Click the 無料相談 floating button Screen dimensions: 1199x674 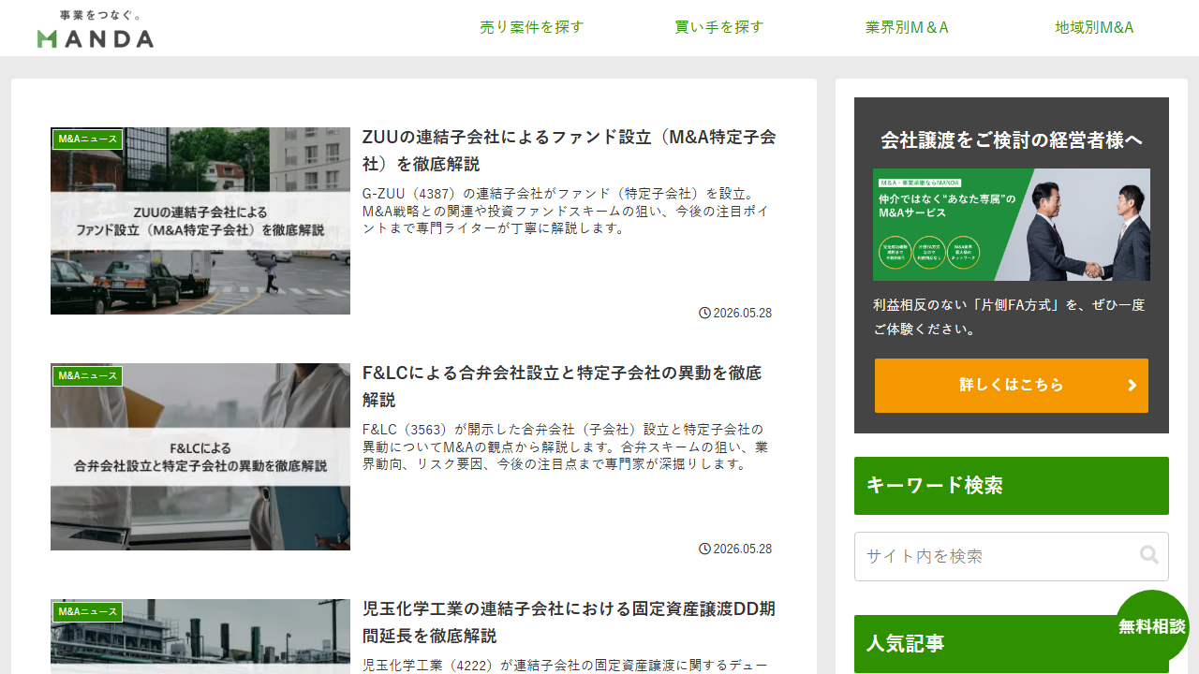1152,626
